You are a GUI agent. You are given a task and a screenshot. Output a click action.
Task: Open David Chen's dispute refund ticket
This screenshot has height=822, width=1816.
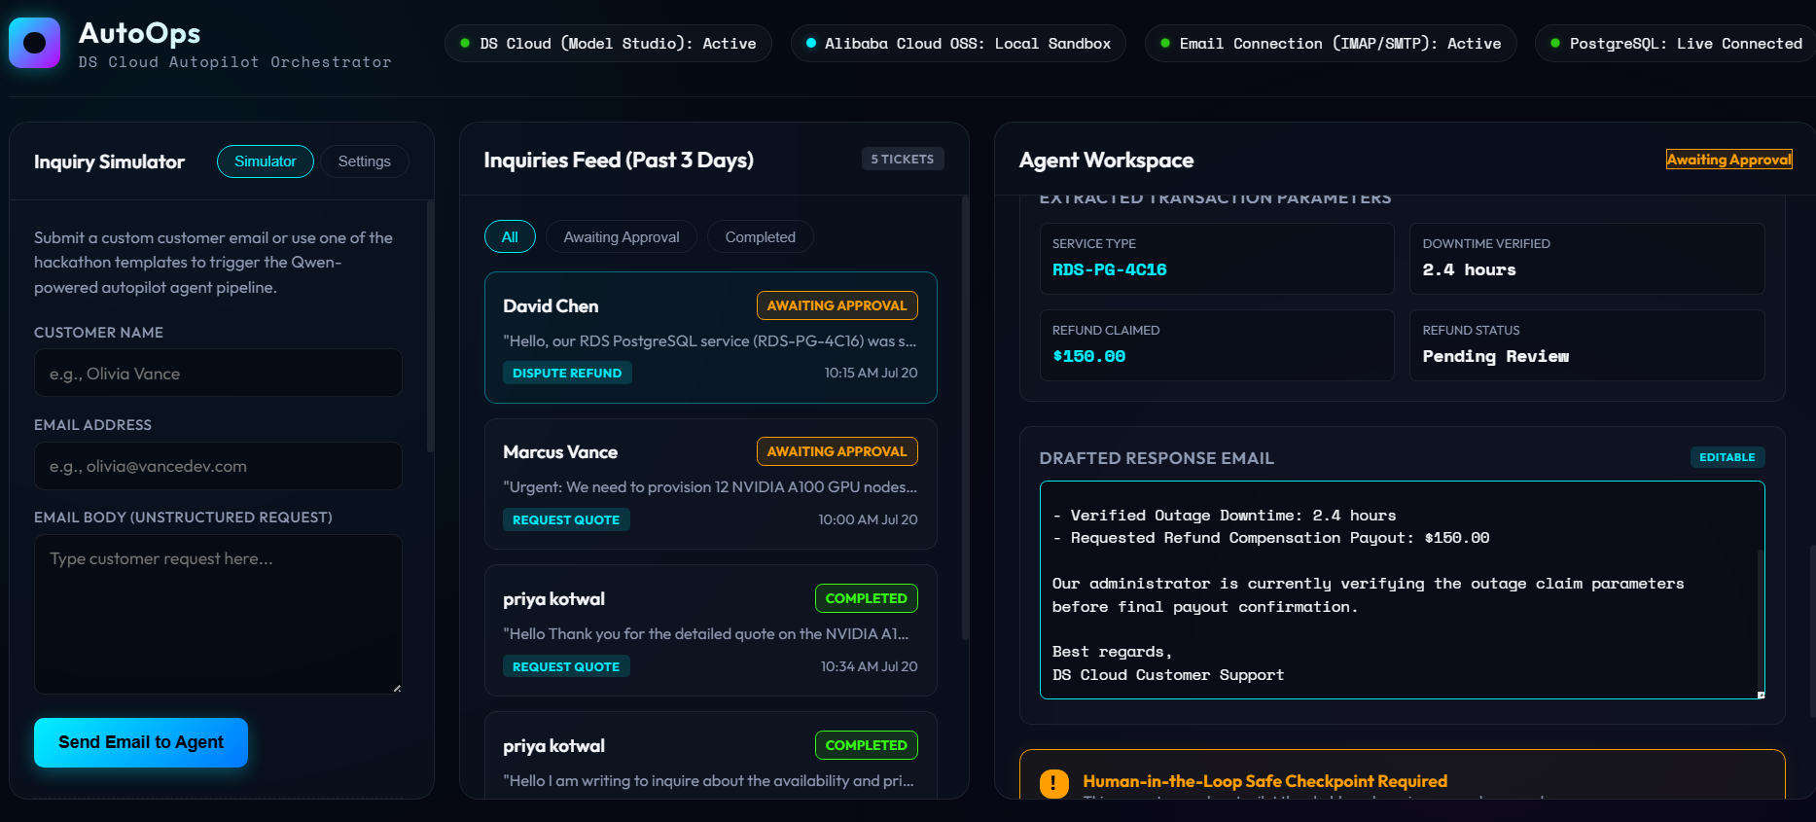(711, 338)
